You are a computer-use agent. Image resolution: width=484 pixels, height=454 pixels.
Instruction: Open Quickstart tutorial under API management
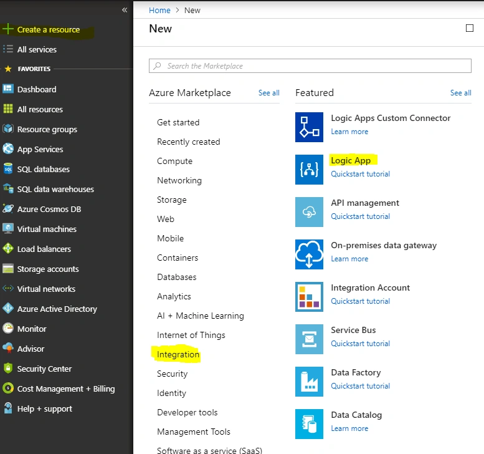(360, 216)
